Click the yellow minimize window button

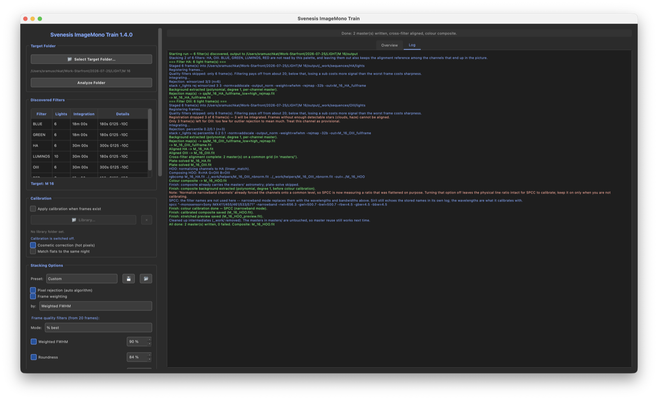pos(32,19)
